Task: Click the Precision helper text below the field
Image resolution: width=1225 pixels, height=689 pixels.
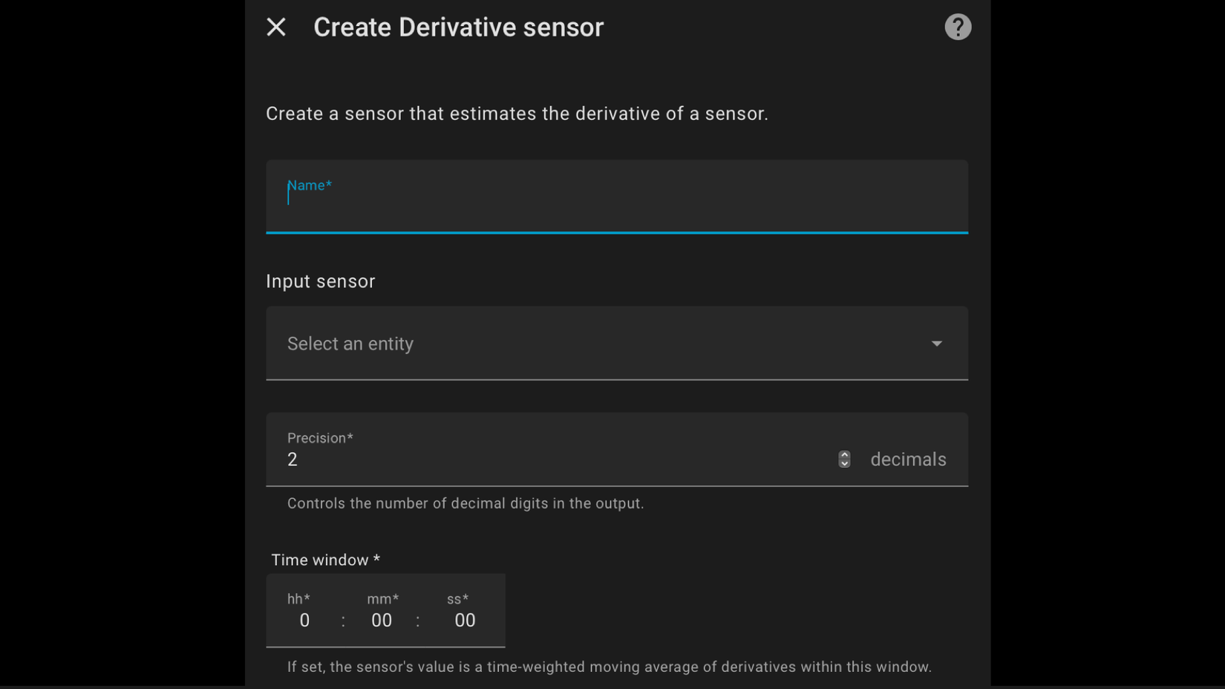Action: (x=465, y=503)
